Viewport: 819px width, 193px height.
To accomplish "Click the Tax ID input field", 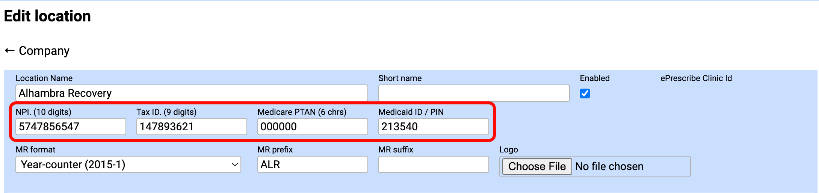I will click(192, 127).
